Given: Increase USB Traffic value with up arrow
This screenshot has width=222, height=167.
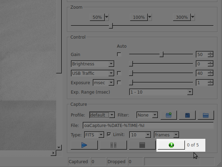Looking at the screenshot, I should (x=211, y=72).
